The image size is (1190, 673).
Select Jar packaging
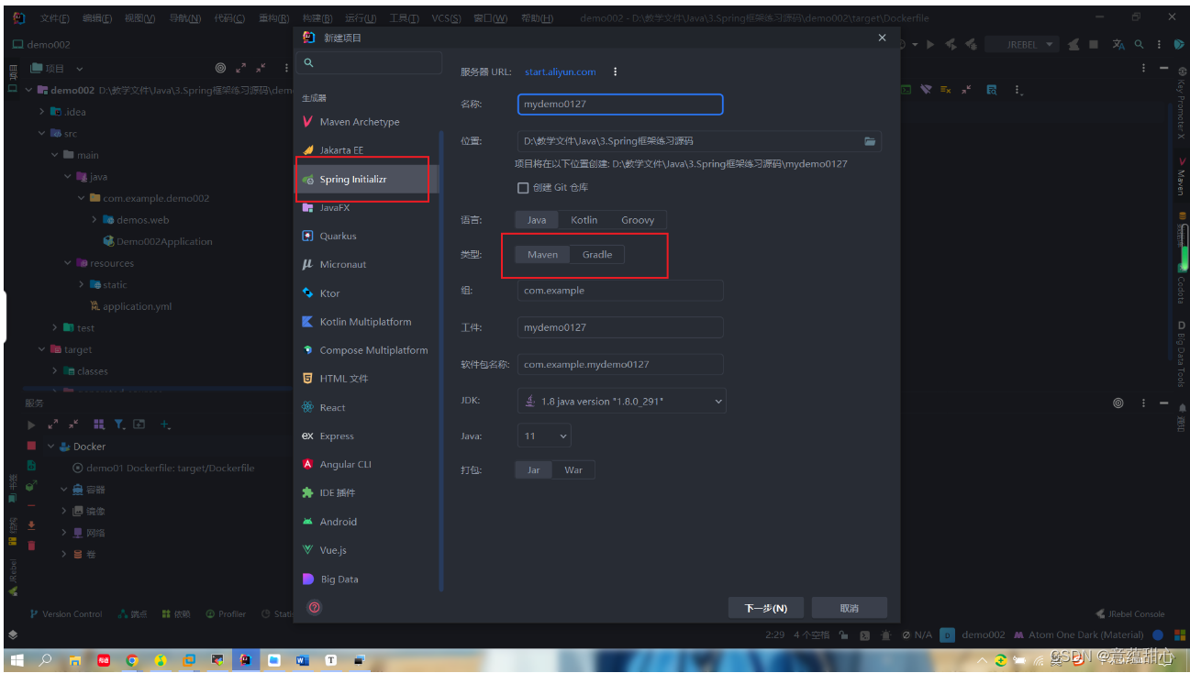534,469
